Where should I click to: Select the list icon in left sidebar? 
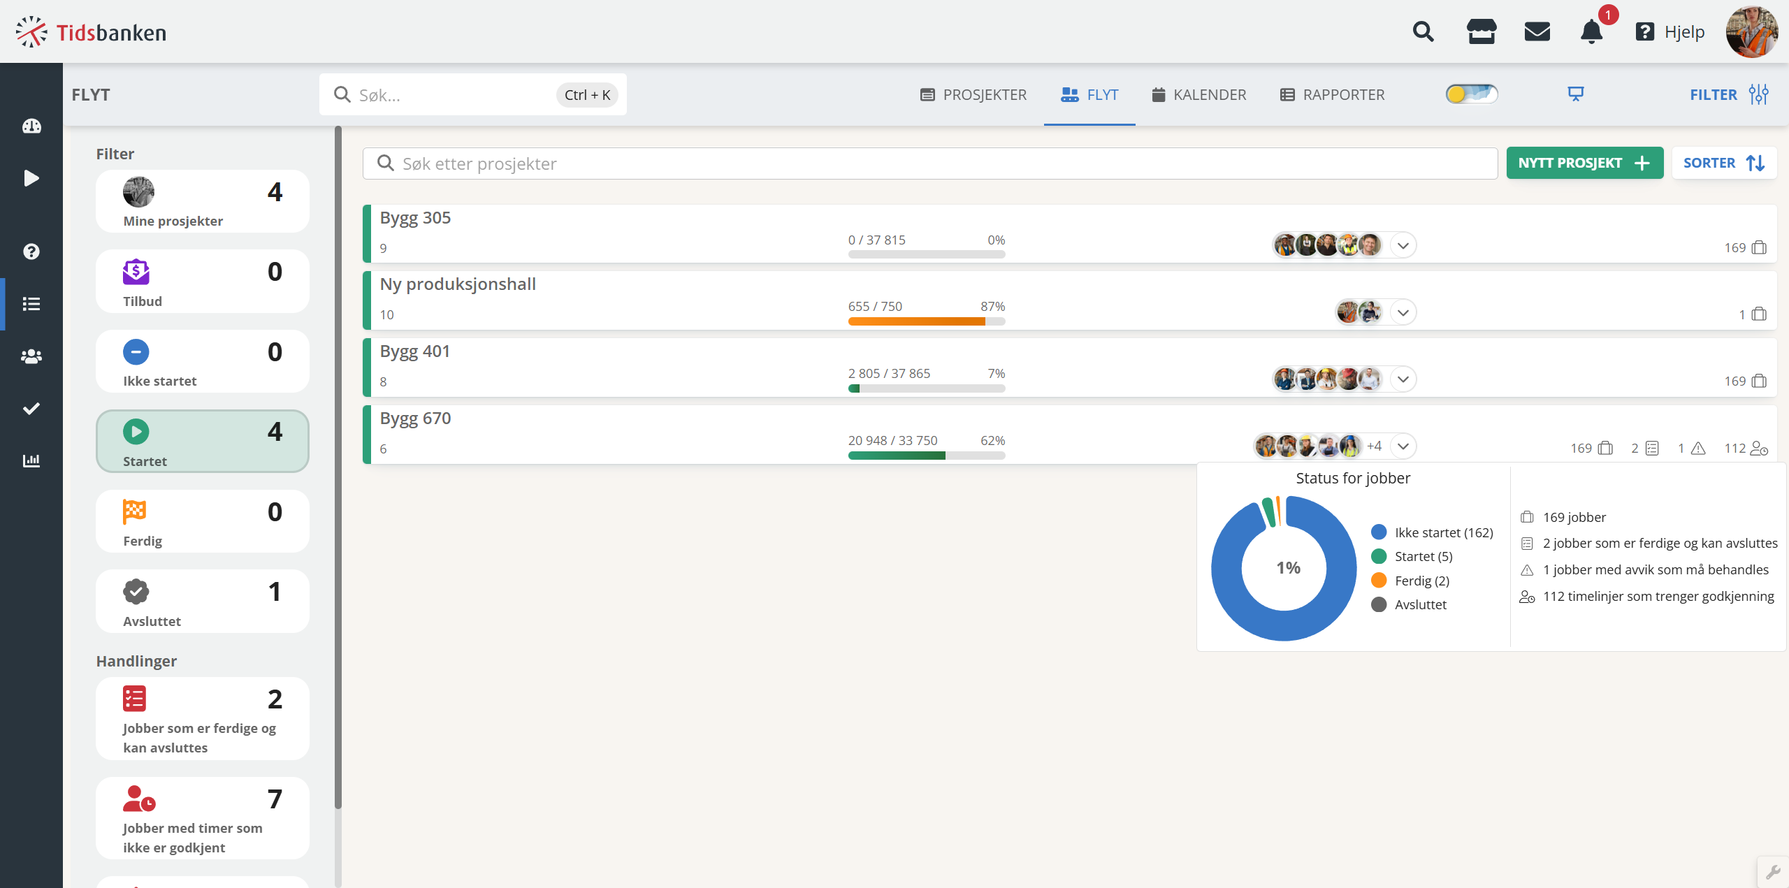(x=31, y=304)
